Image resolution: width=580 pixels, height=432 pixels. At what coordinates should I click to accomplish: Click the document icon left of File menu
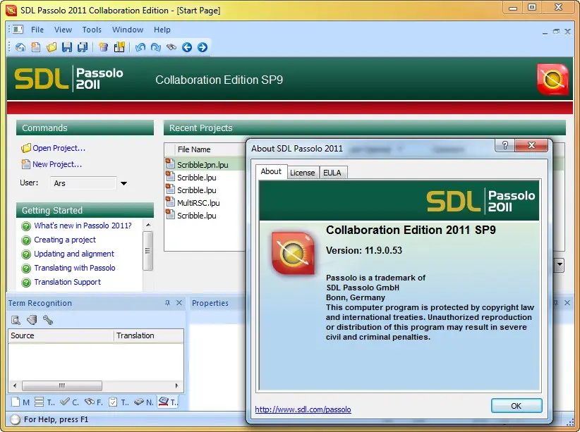tap(18, 30)
